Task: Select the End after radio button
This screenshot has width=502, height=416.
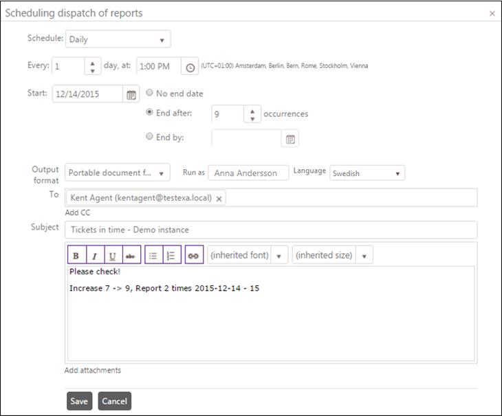Action: [x=149, y=113]
